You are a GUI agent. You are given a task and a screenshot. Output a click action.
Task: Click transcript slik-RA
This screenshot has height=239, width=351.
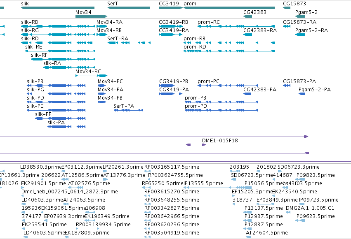point(69,67)
